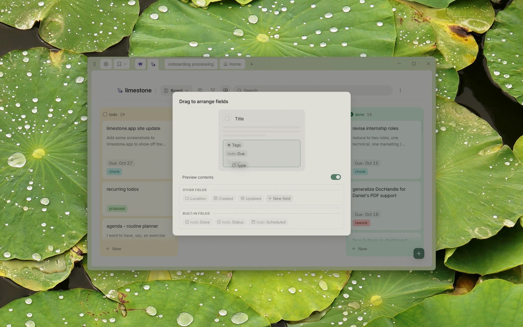Select the todo: Due field chip
The image size is (523, 327).
[x=236, y=153]
